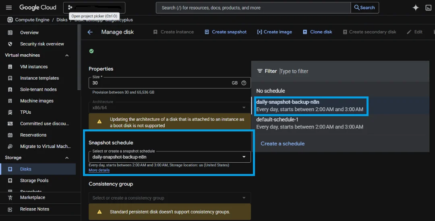Screen dimensions: 435x221
Task: Click the Edit toolbar button
Action: [415, 32]
